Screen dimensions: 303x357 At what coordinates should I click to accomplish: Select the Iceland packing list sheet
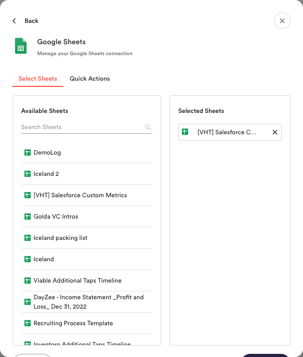coord(87,238)
